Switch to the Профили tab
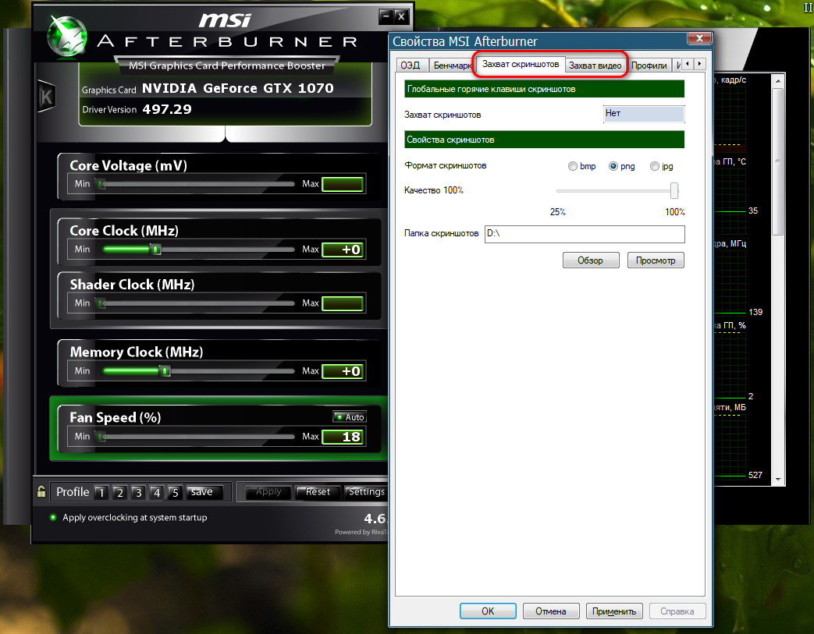 (x=649, y=66)
